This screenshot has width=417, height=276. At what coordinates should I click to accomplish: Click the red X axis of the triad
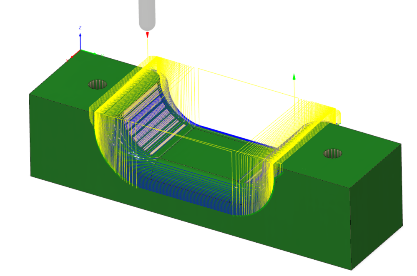75,55
